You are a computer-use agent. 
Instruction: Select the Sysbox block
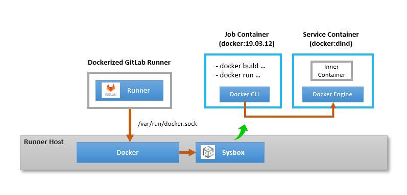(x=230, y=152)
